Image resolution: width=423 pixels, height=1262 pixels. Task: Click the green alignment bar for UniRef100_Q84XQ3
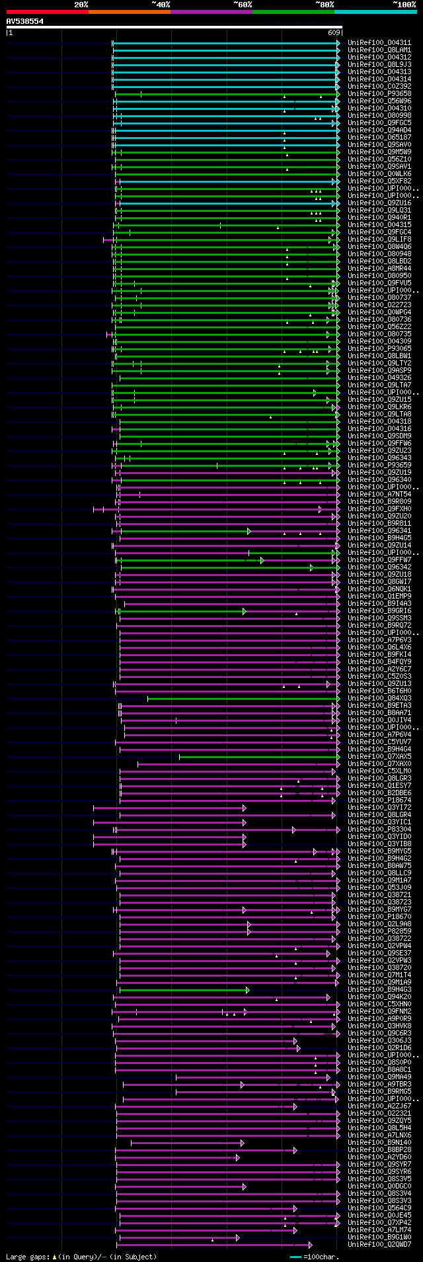pos(243,699)
